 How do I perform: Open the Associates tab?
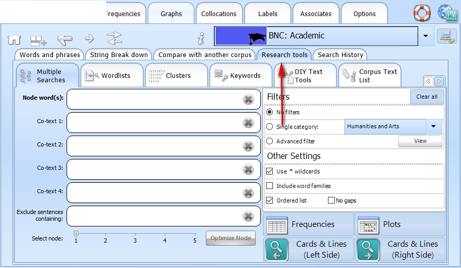pos(316,14)
